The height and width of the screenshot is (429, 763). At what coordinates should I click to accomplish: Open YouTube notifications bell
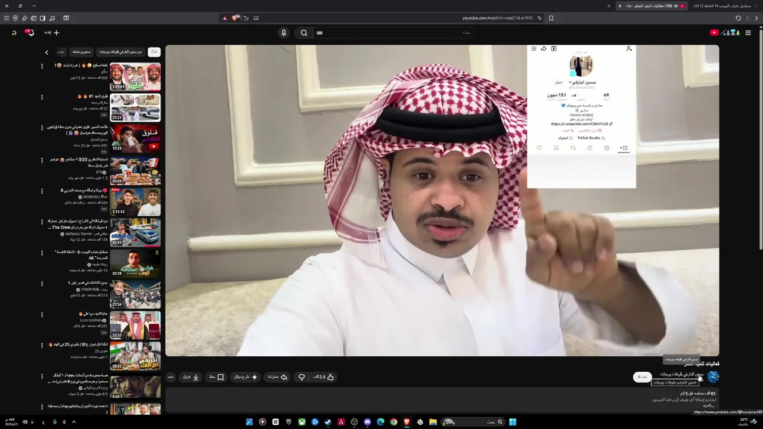point(30,33)
